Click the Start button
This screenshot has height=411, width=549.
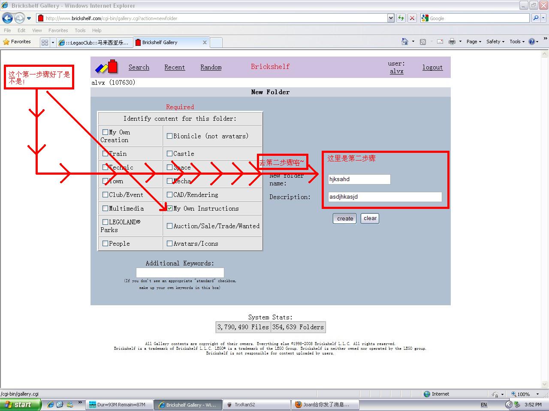(x=21, y=405)
